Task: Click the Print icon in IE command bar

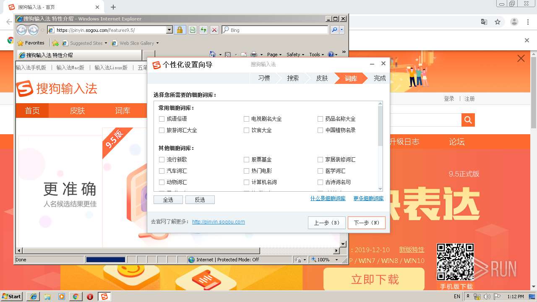Action: coord(254,55)
